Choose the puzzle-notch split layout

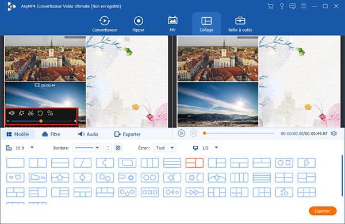105,163
